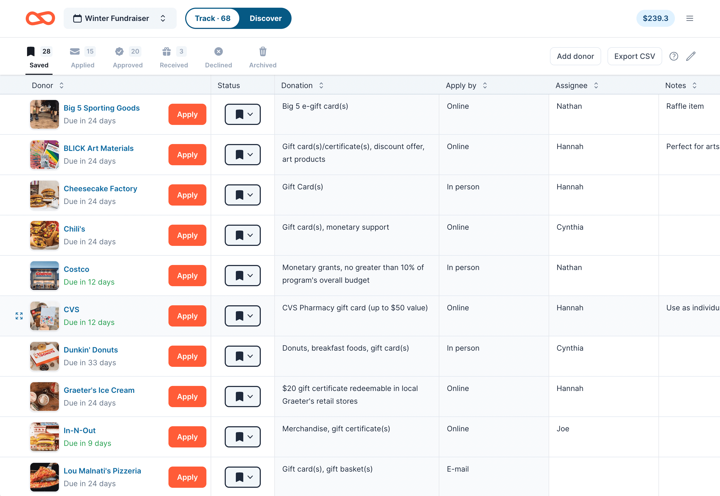
Task: Click the Big 5 Sporting Goods thumbnail
Action: [x=45, y=114]
